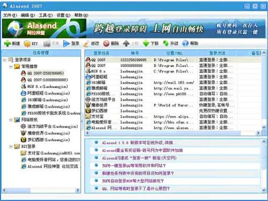Select 魔兽世界 tree entry
Viewport: 268px width, 201px height.
point(48,133)
